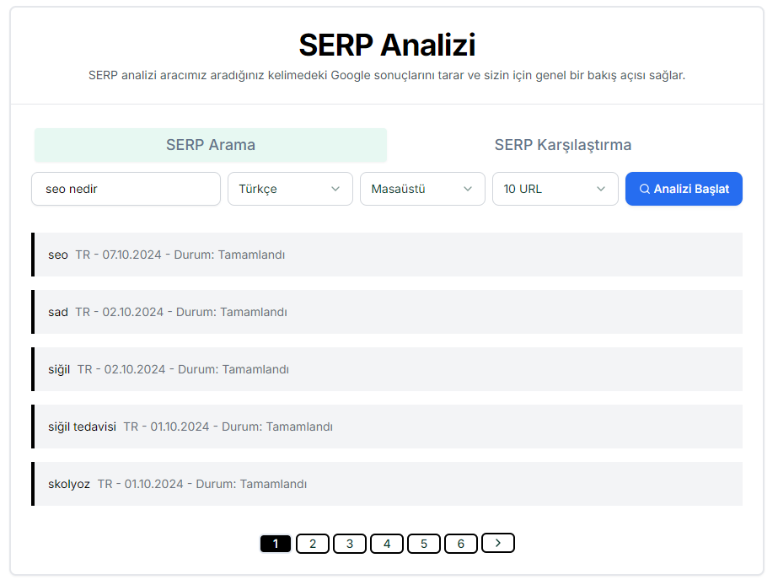Viewport: 778px width, 585px height.
Task: Switch to the SERP Karşılaştırma tab
Action: pos(564,145)
